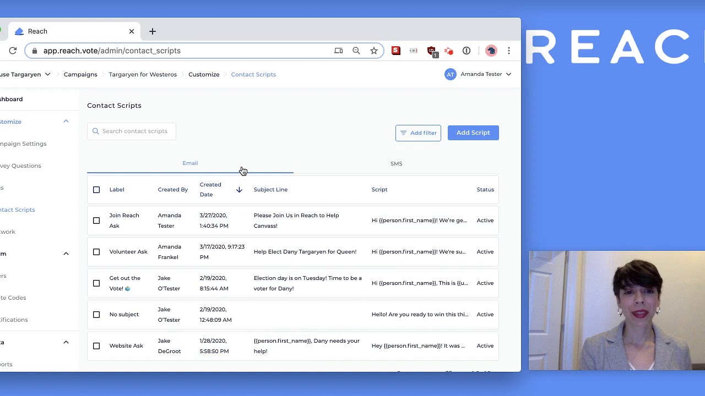This screenshot has height=396, width=705.
Task: Switch to the SMS tab
Action: click(x=396, y=164)
